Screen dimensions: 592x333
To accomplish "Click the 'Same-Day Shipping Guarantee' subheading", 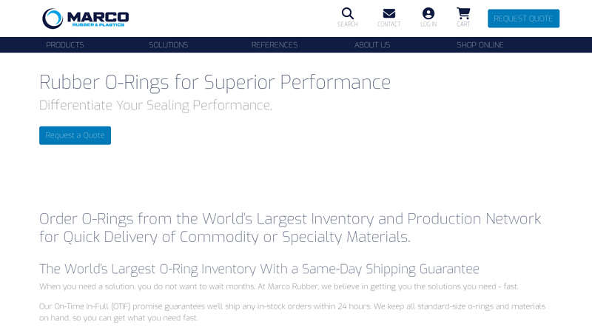I will tap(259, 269).
